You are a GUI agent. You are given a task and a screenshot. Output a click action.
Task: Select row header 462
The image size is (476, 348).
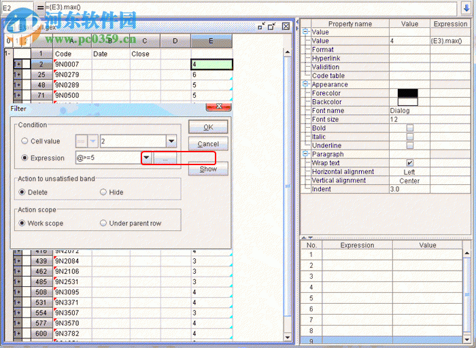[41, 271]
